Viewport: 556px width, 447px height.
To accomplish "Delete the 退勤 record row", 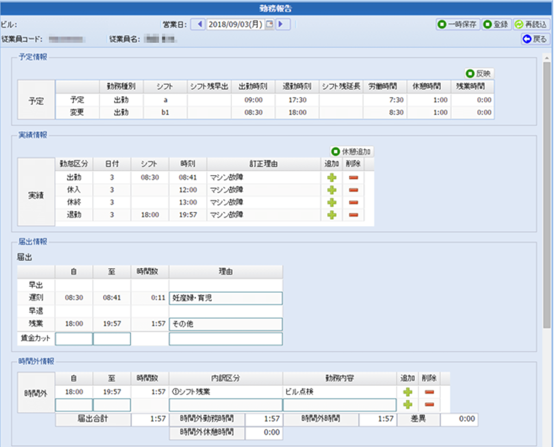I will [353, 215].
